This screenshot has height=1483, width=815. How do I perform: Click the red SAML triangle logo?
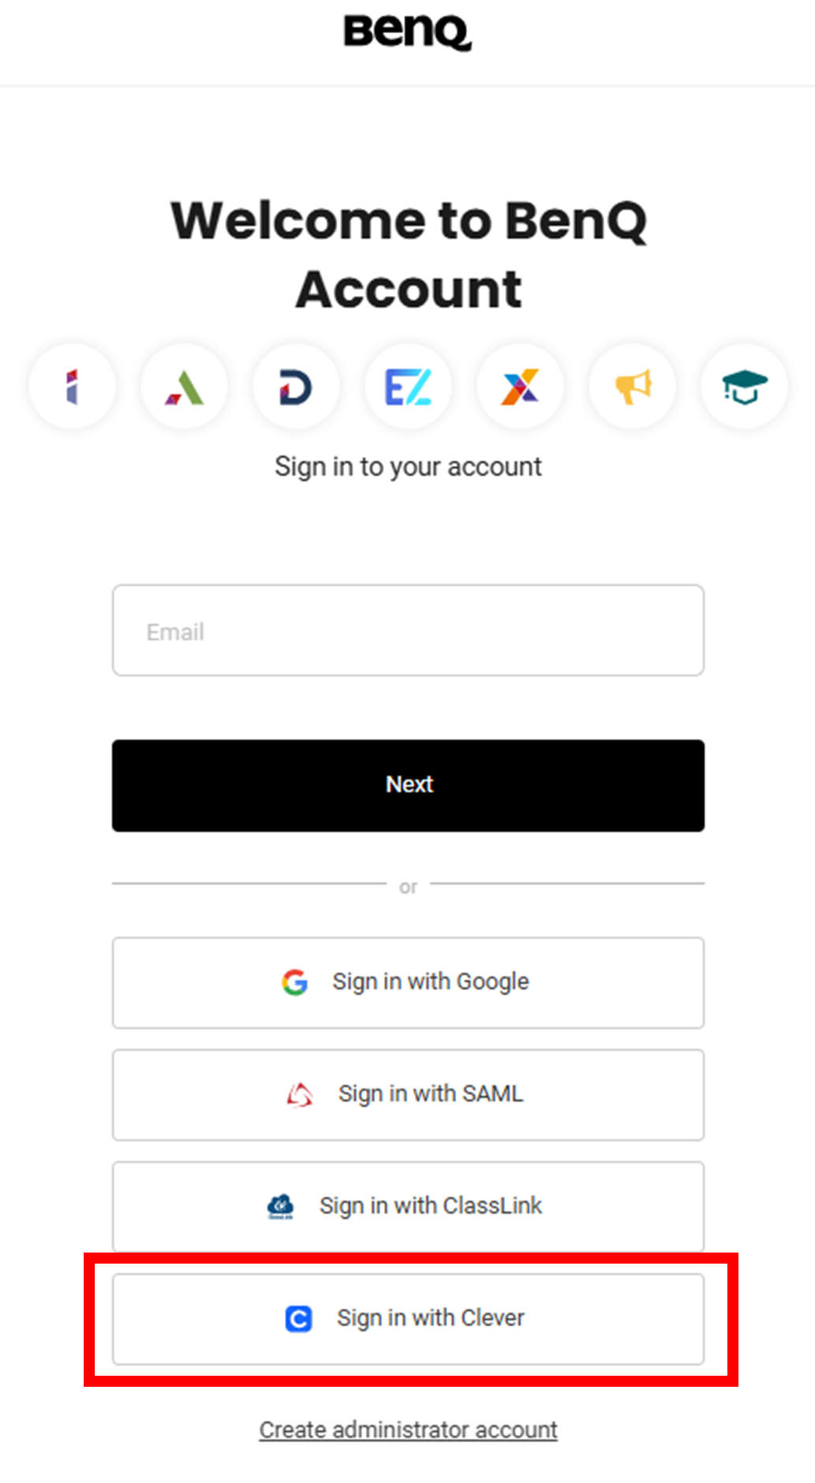300,1095
